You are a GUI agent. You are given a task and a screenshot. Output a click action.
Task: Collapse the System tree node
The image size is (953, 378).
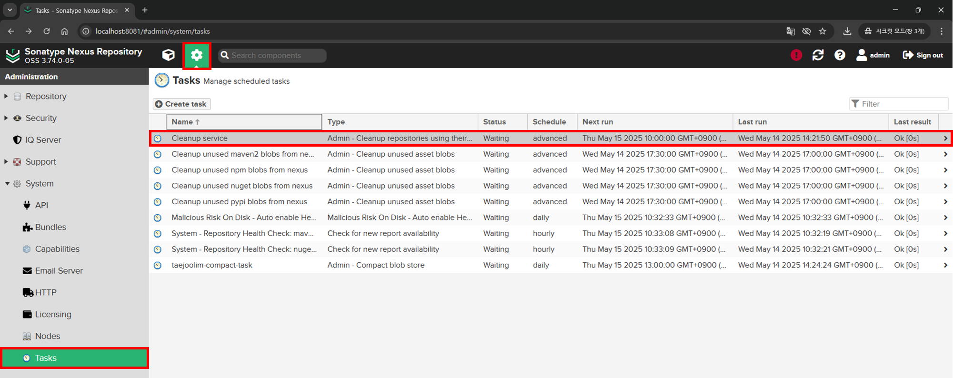click(7, 183)
